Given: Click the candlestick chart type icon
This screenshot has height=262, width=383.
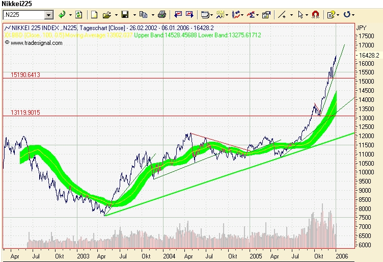Looking at the screenshot, I should [236, 15].
